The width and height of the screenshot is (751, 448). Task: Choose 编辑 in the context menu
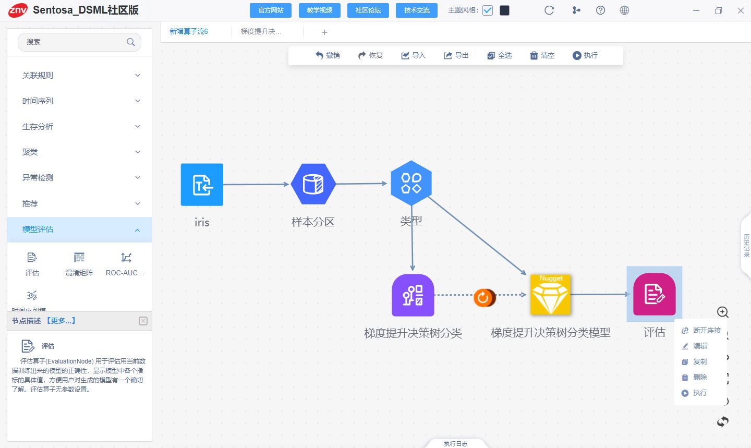coord(695,346)
